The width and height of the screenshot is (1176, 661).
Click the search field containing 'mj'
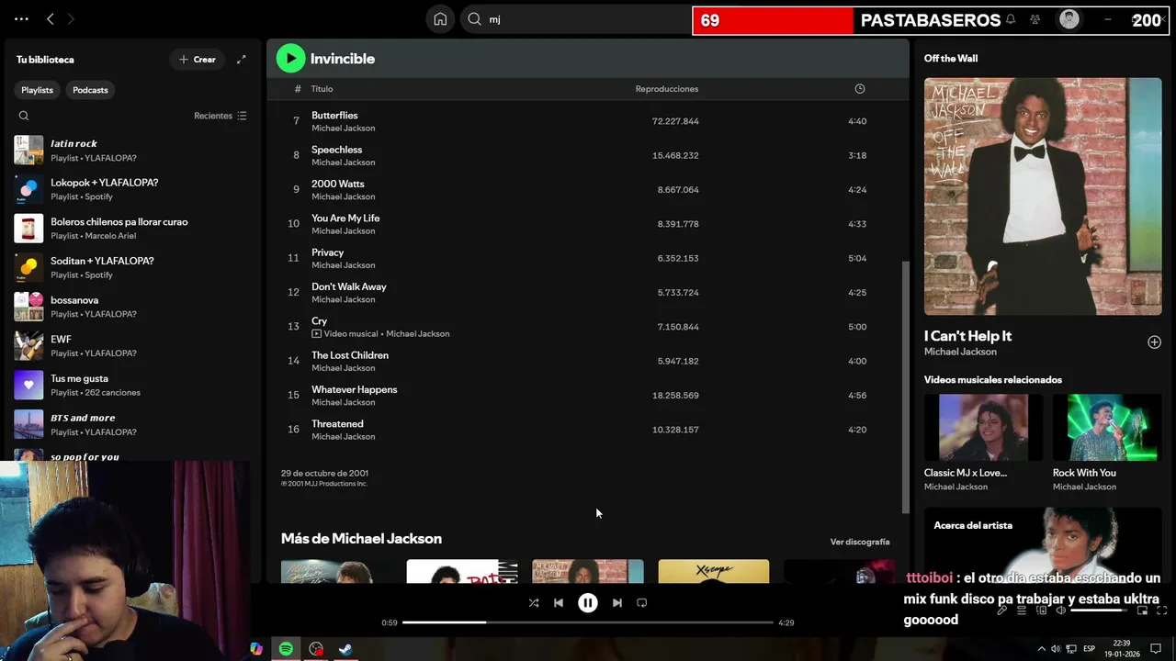point(576,19)
